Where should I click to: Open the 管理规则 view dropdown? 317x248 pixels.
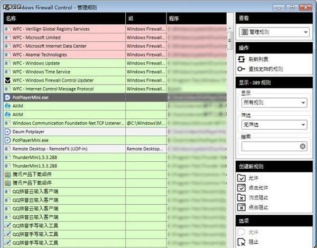274,32
